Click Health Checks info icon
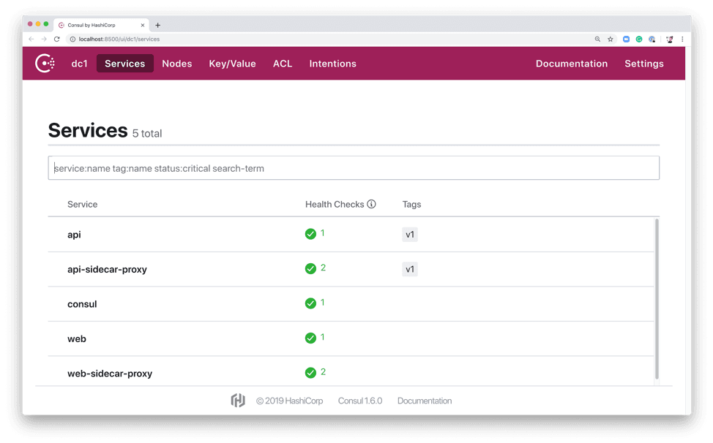The width and height of the screenshot is (713, 443). coord(371,205)
